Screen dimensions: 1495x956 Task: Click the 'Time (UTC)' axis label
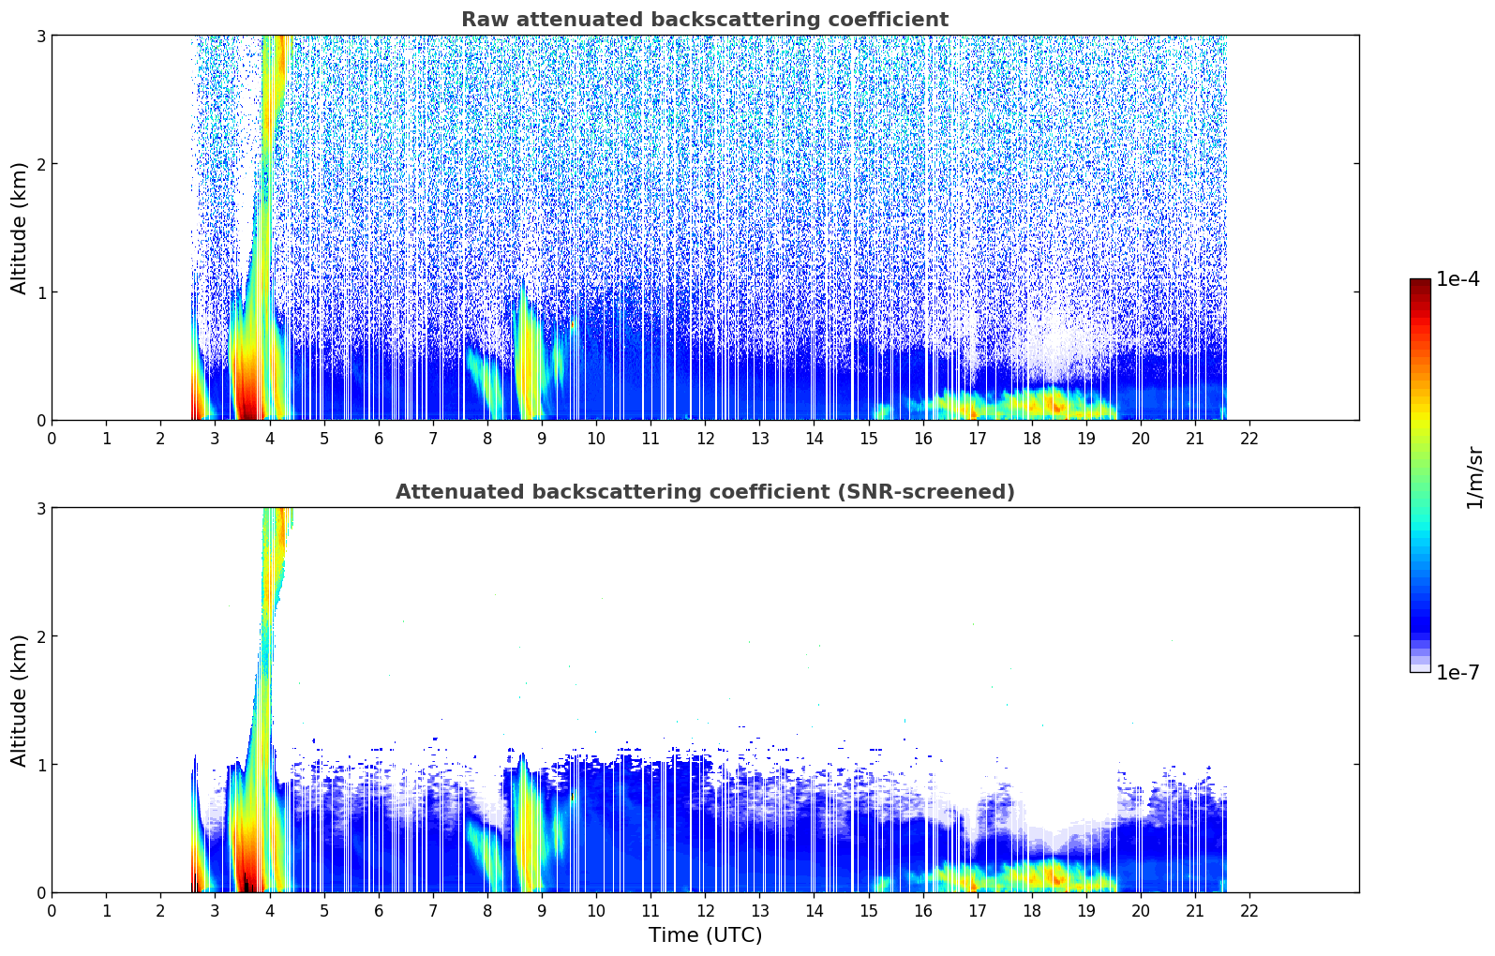[x=705, y=935]
